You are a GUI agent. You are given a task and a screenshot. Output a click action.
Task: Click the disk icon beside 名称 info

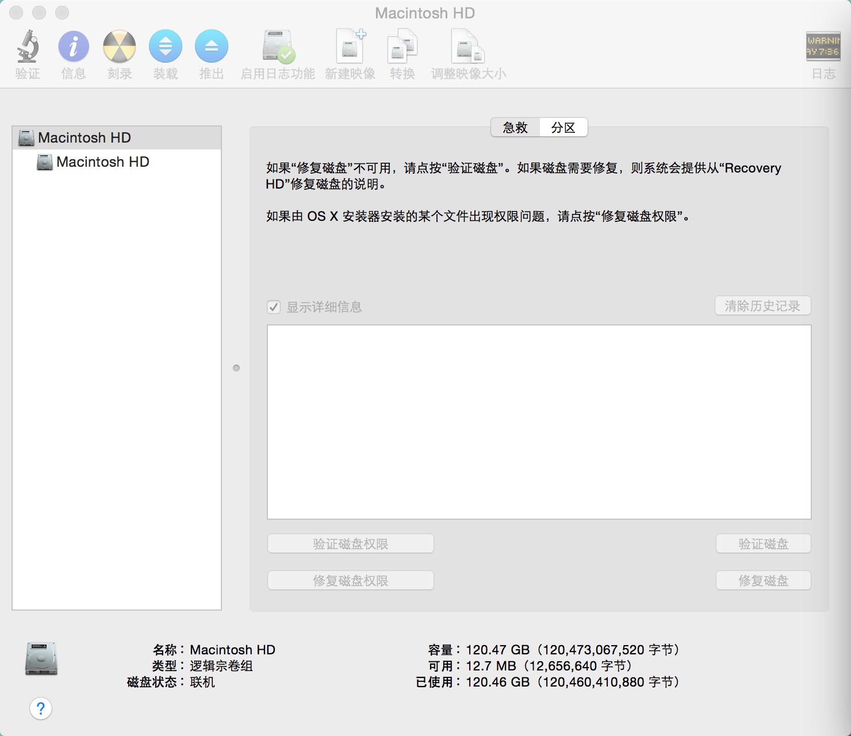pos(41,658)
